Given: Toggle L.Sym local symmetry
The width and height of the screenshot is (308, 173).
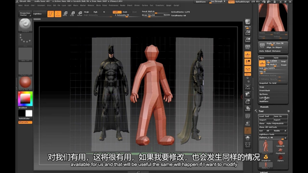Looking at the screenshot, I should 248,69.
